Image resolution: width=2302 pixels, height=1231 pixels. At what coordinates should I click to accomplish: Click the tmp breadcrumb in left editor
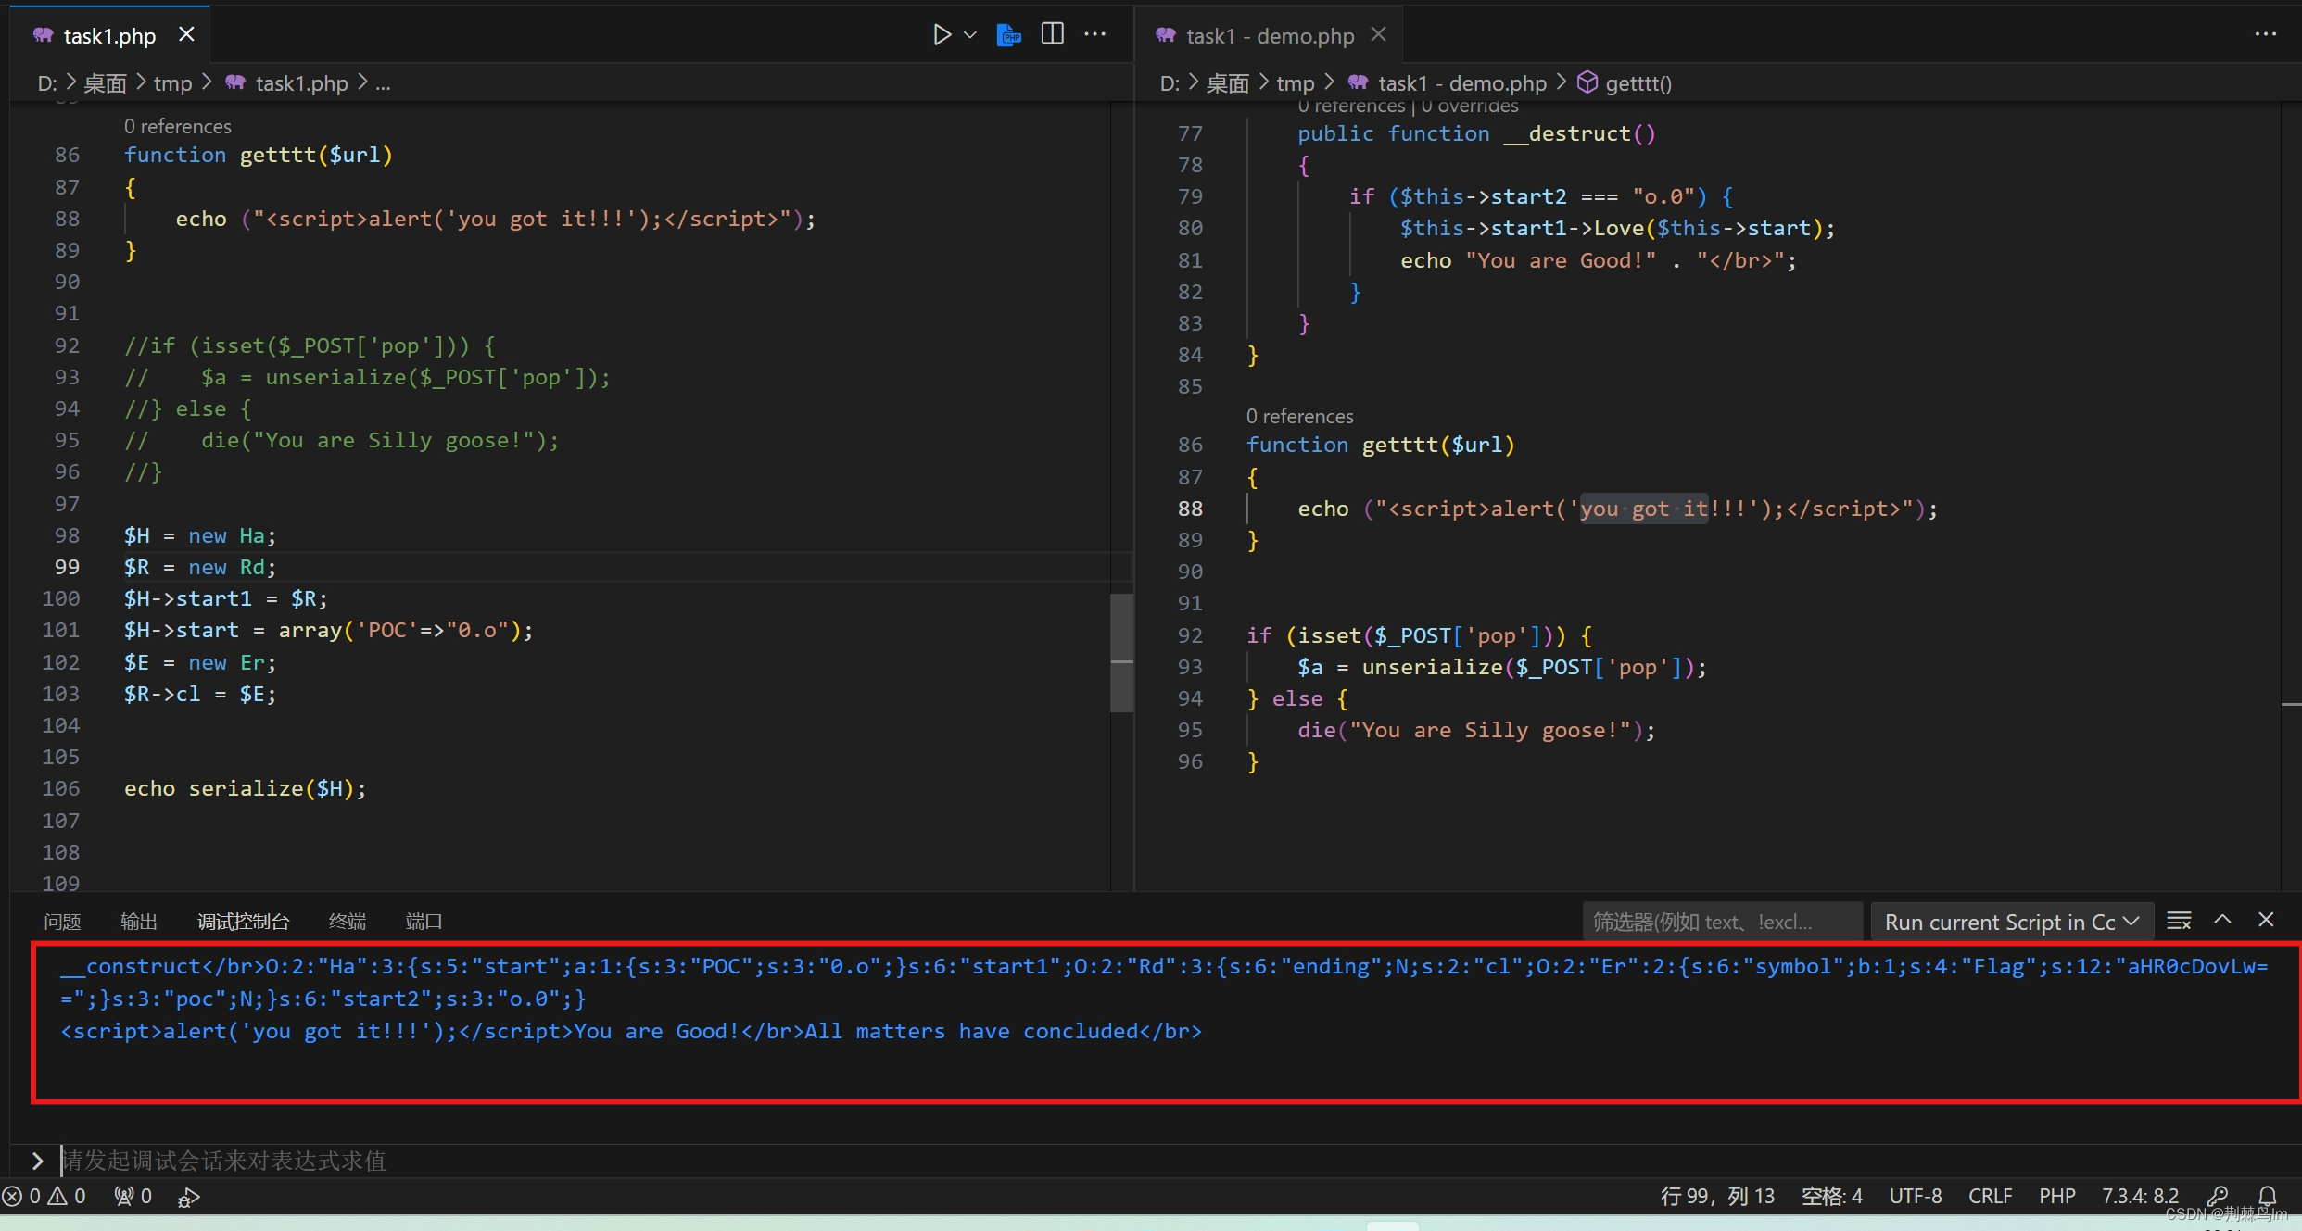coord(172,83)
